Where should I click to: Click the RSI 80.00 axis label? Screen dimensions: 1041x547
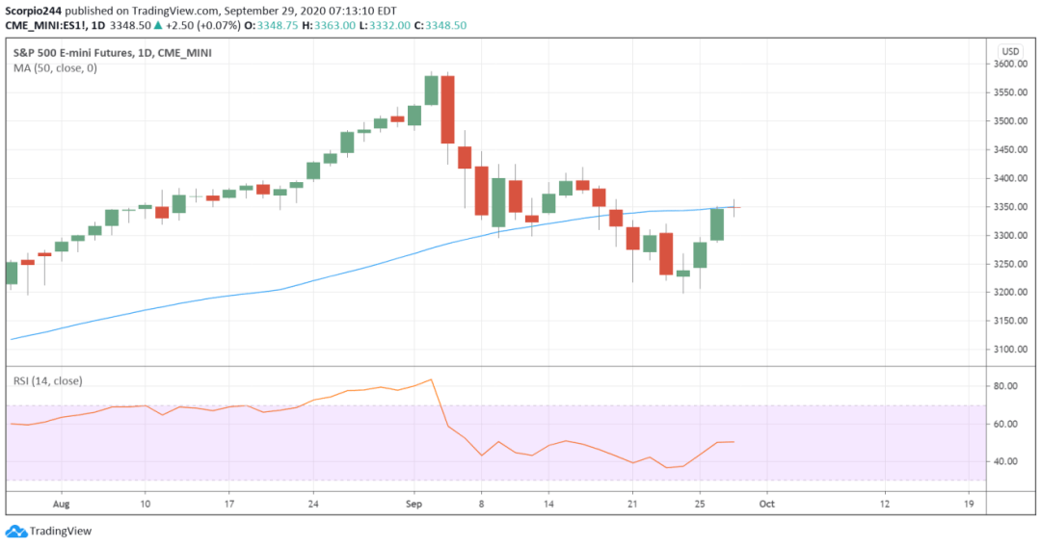click(1005, 386)
